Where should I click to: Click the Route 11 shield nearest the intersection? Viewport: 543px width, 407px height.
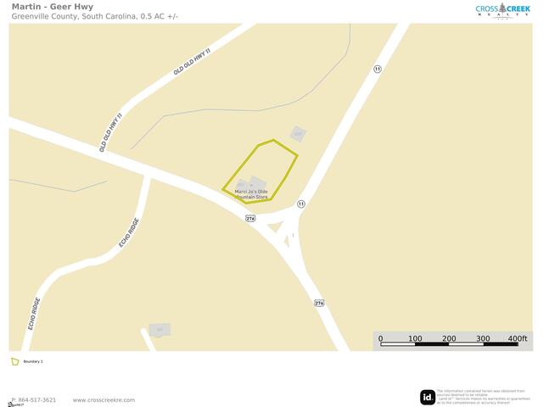301,203
